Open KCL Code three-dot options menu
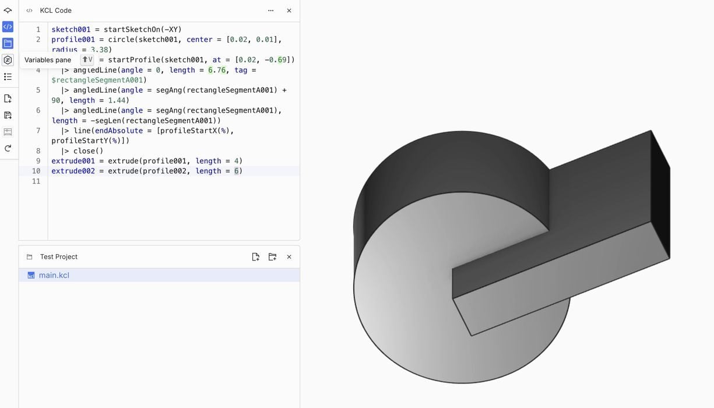This screenshot has width=714, height=408. coord(270,10)
